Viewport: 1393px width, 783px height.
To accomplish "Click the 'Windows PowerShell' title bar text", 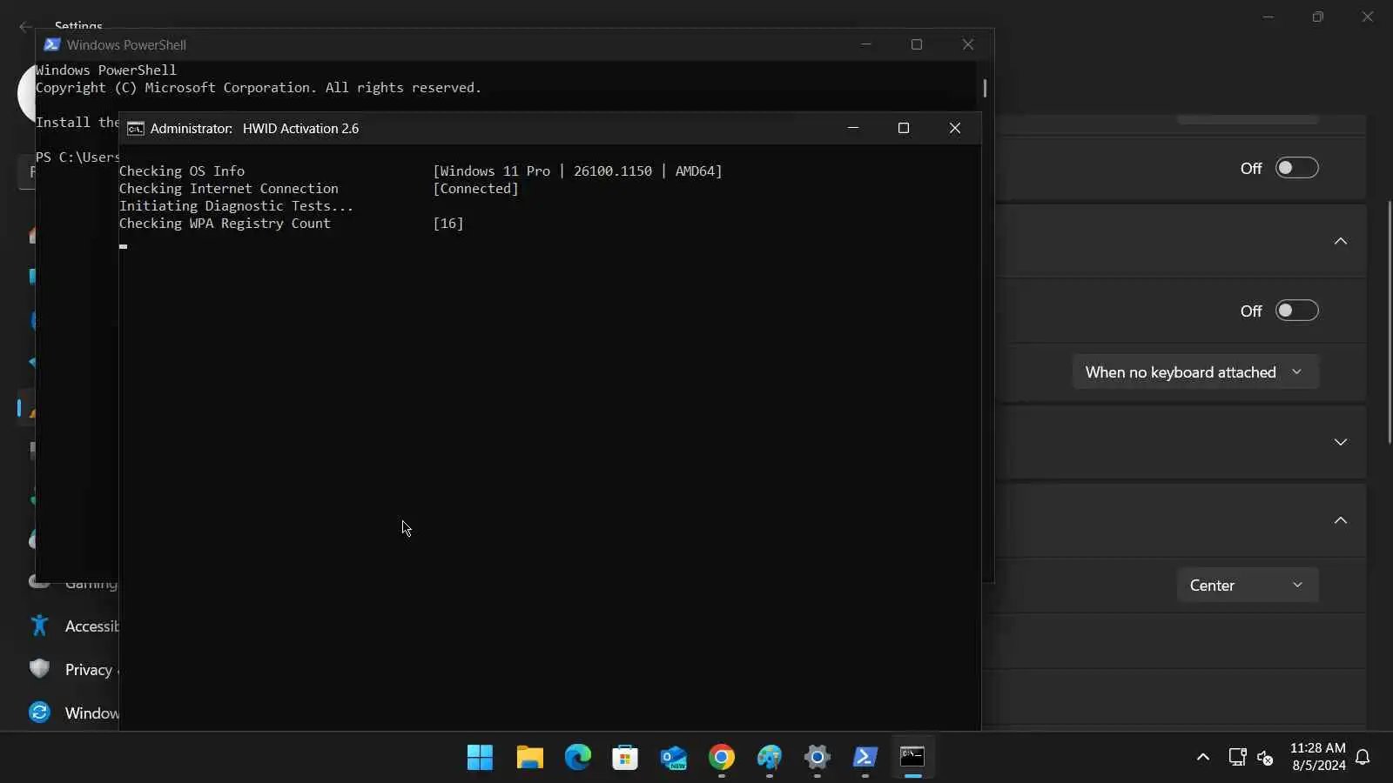I will (x=126, y=45).
